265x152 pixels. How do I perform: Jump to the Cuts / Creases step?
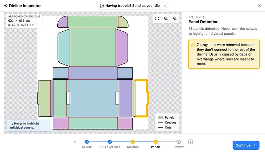tap(110, 142)
